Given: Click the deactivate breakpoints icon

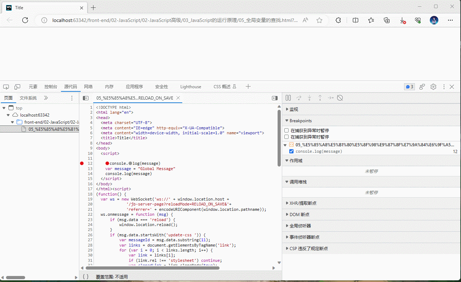Looking at the screenshot, I should coord(340,98).
